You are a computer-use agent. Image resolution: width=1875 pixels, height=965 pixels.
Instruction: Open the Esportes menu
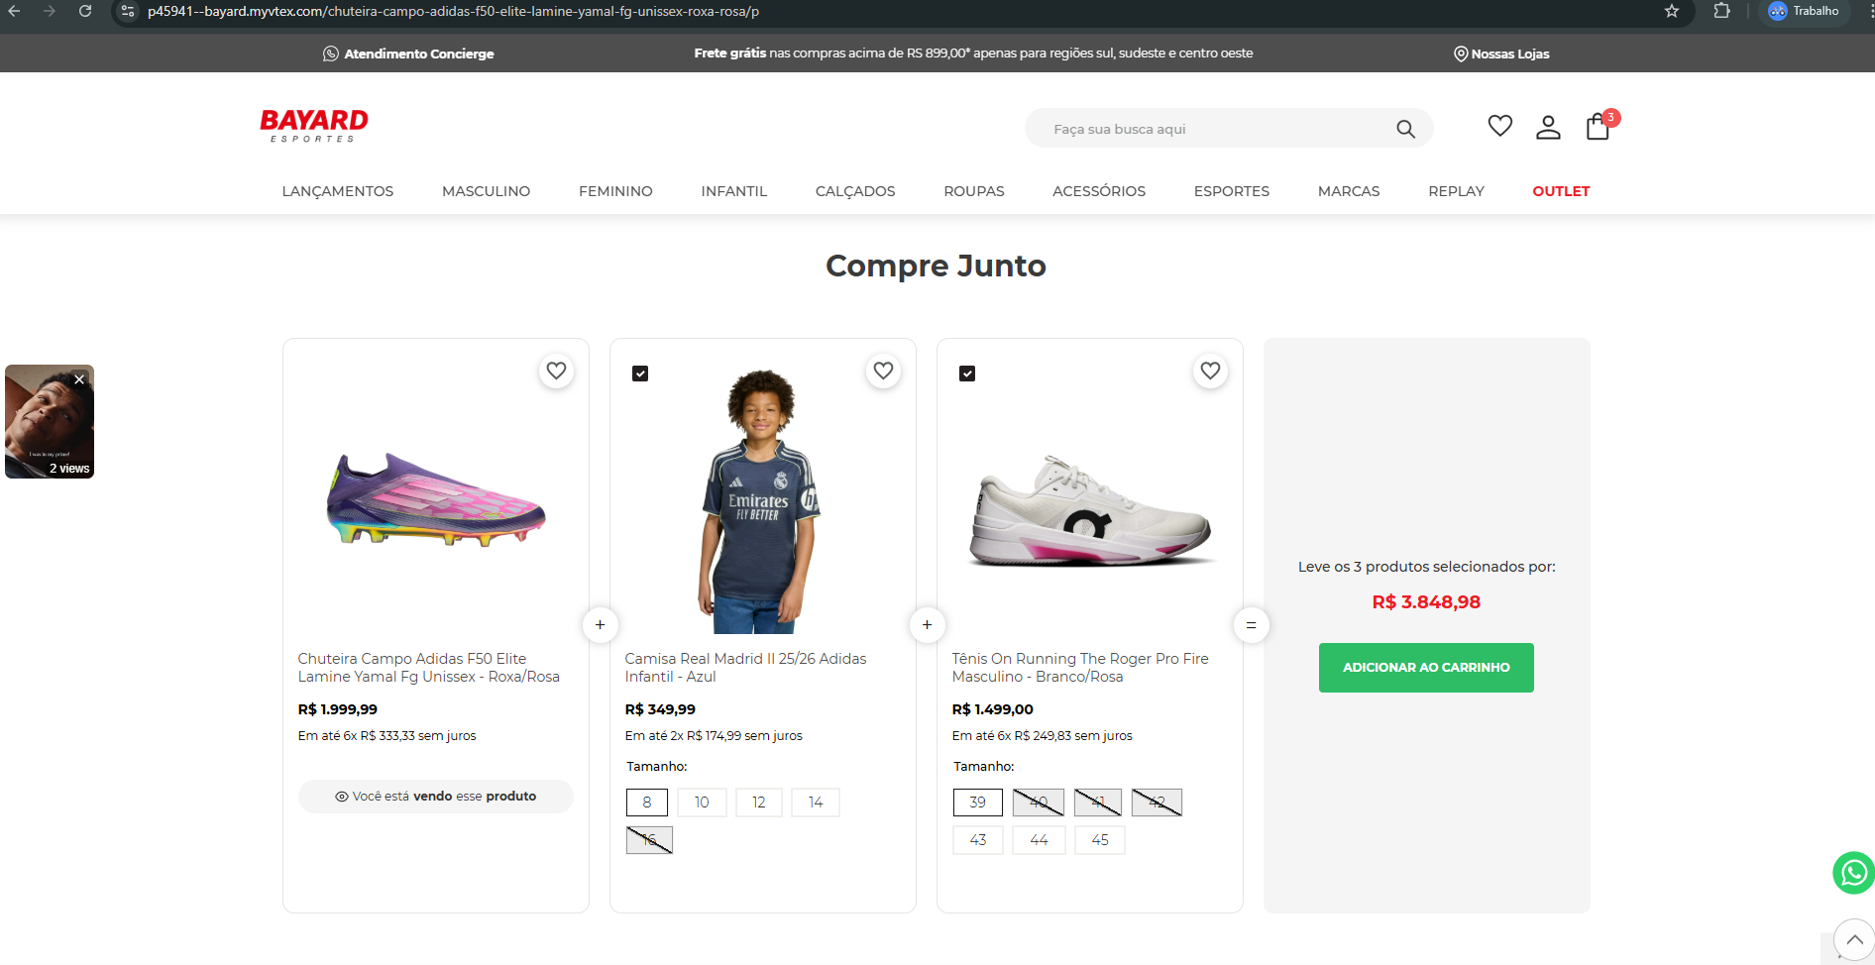pyautogui.click(x=1232, y=191)
